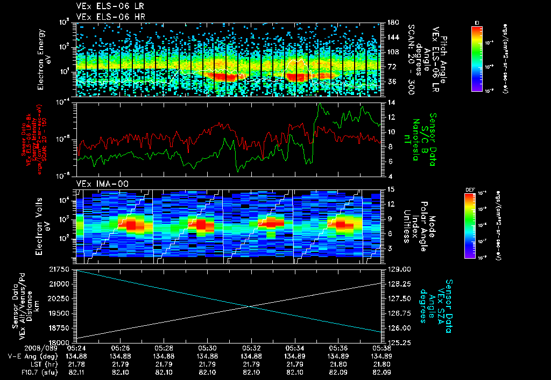Click the 4 tick on the S/C B nanotesla axis
This screenshot has height=380, width=551.
(x=388, y=176)
